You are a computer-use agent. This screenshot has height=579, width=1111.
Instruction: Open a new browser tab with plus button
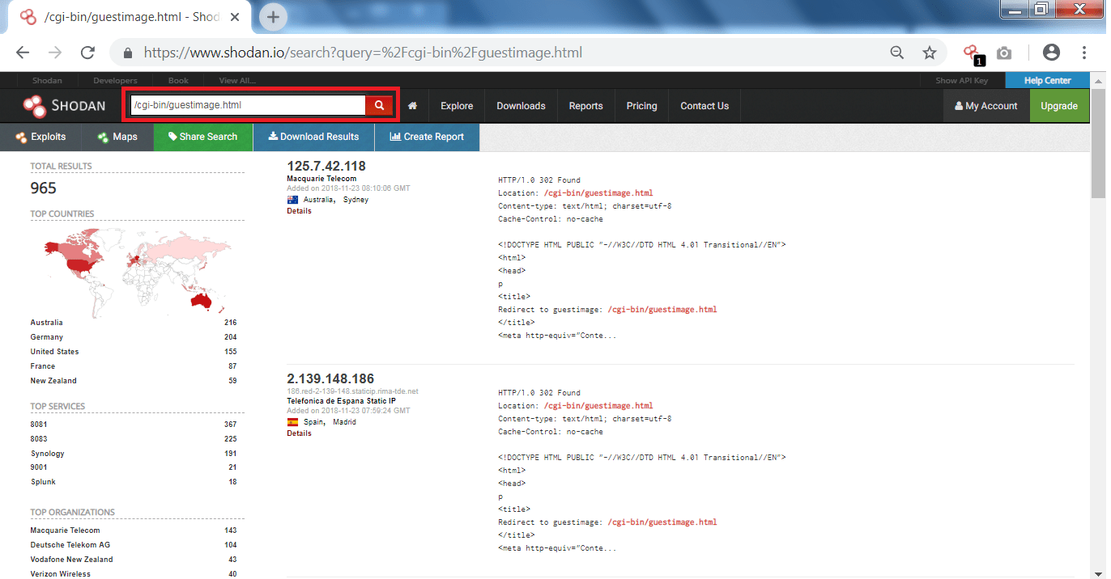[274, 16]
